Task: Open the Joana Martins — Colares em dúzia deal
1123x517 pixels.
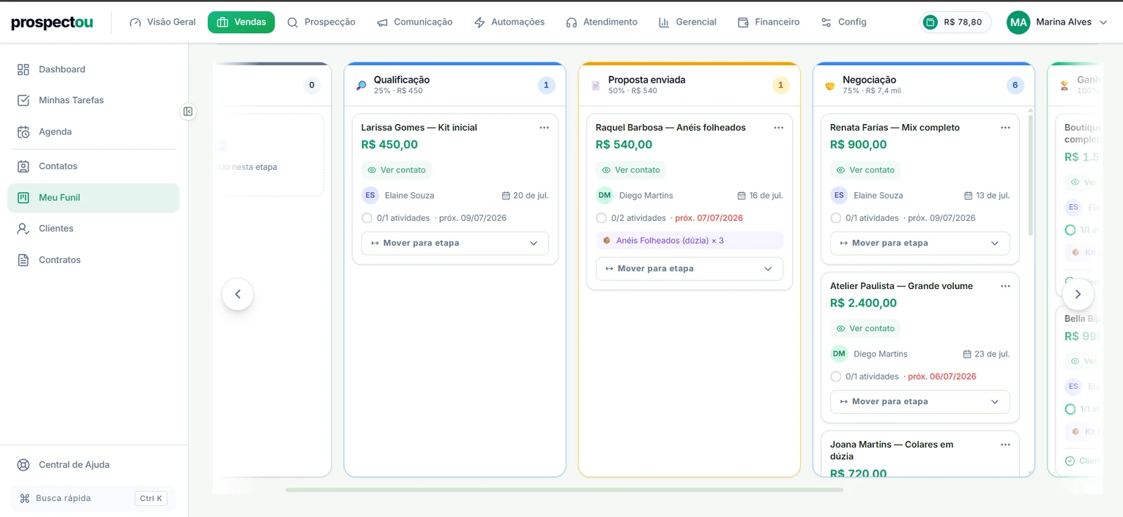Action: (x=891, y=450)
